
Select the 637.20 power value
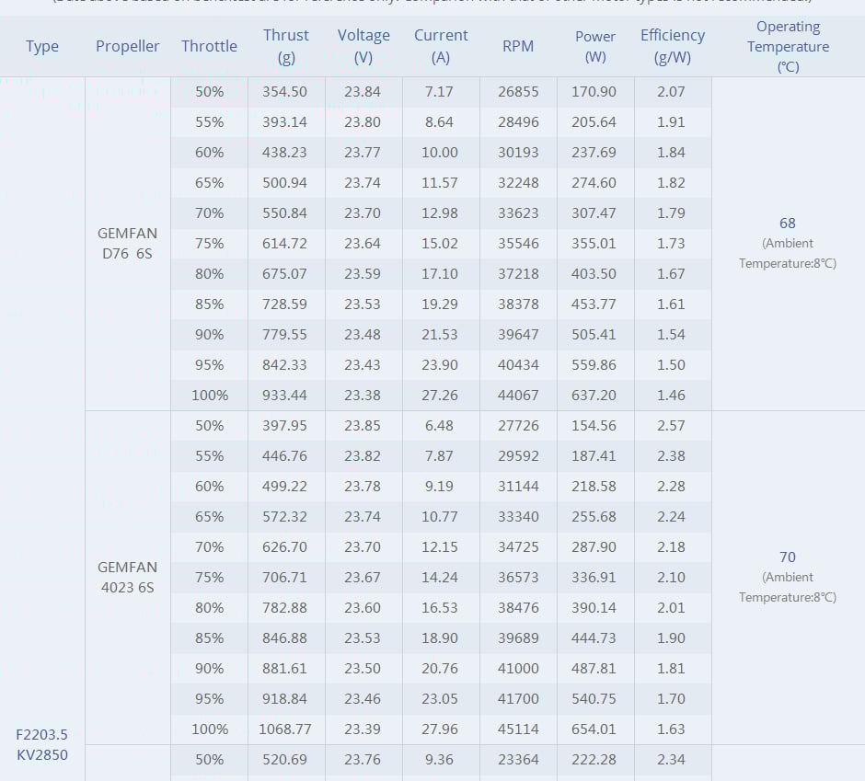[x=595, y=396]
